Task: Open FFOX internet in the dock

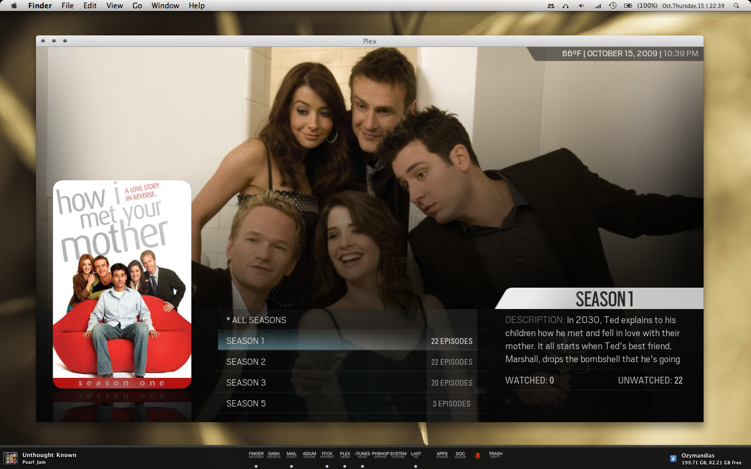Action: pos(327,455)
